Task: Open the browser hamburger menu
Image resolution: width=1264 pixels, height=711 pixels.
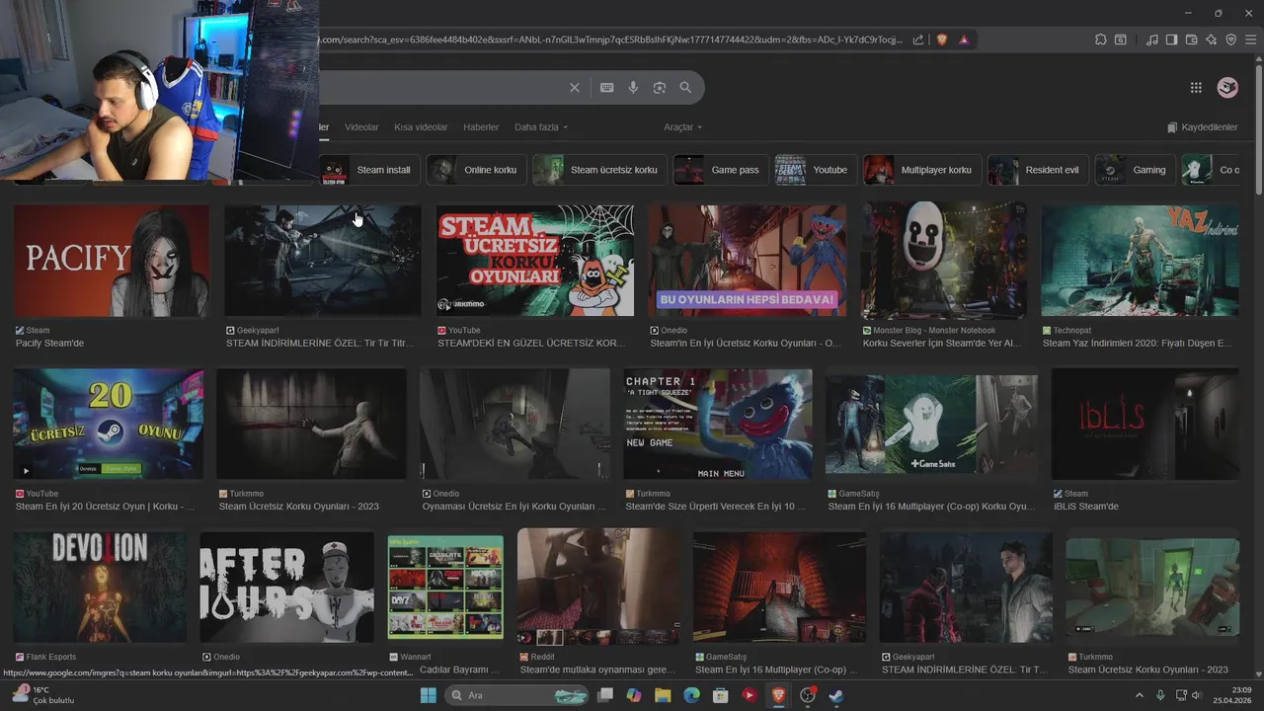Action: pos(1251,39)
